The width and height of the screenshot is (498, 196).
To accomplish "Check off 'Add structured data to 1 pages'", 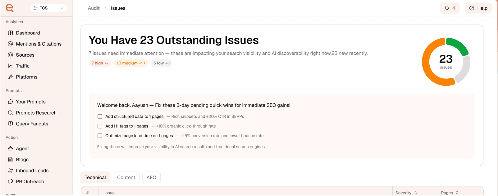I will (x=100, y=116).
